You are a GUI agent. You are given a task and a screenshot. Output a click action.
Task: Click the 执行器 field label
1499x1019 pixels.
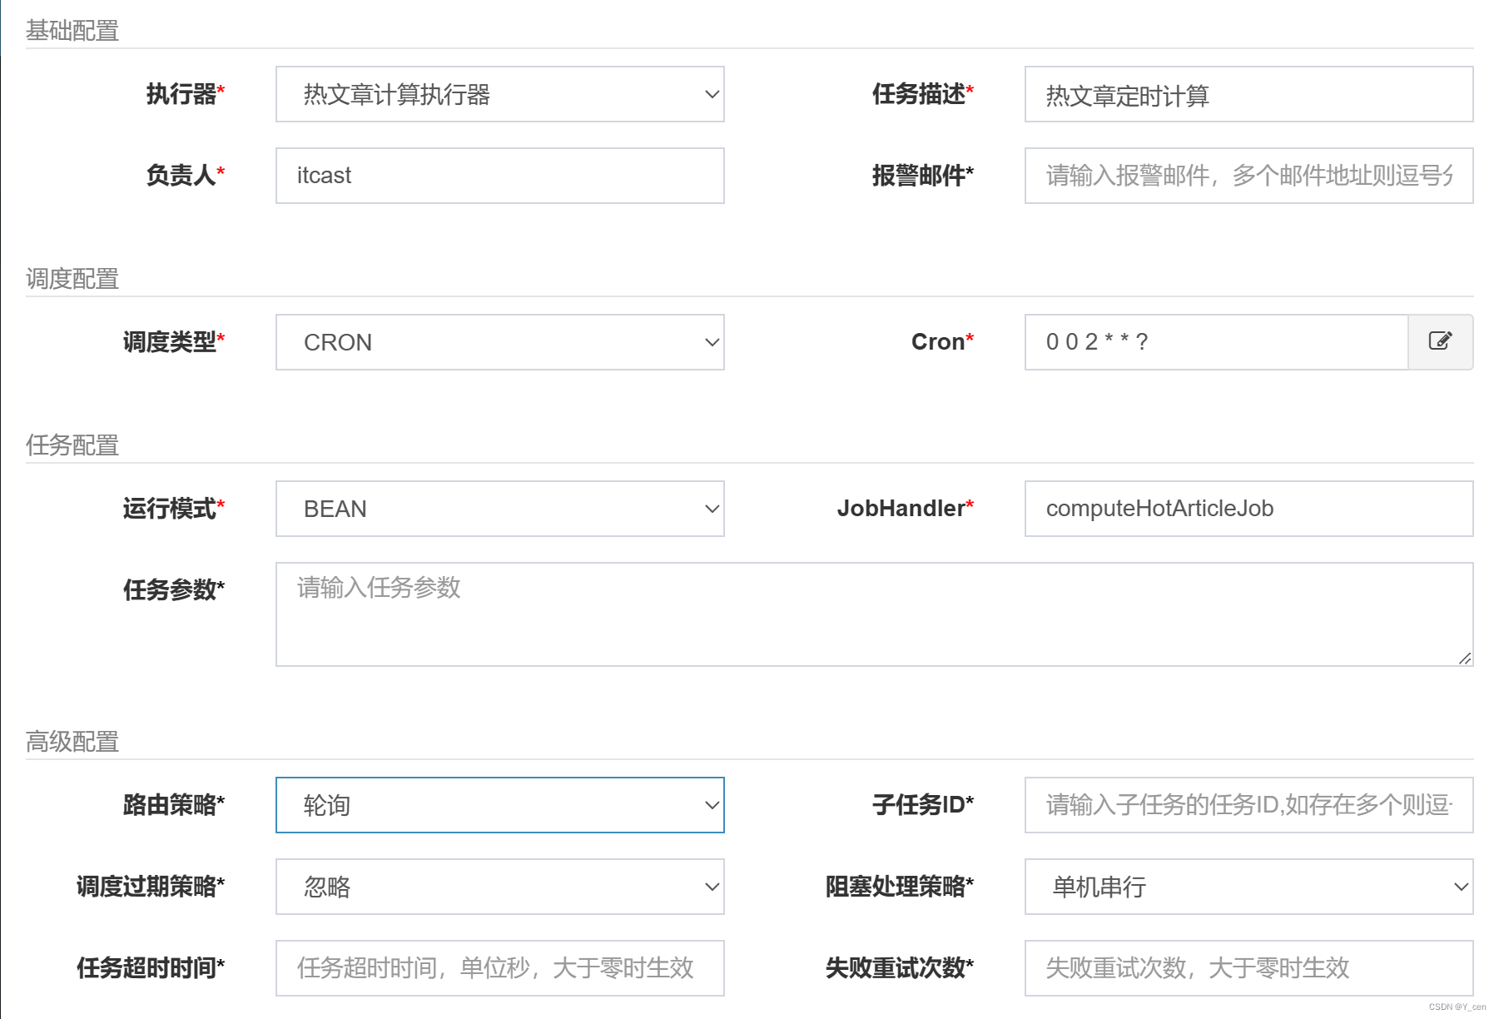pyautogui.click(x=186, y=94)
